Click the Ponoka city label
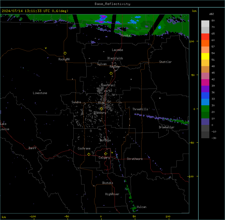This screenshot has width=225, height=220. 125,36
